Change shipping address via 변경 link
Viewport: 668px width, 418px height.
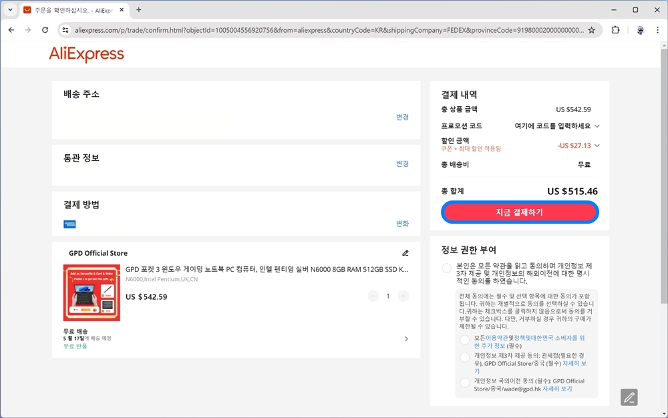[x=402, y=117]
